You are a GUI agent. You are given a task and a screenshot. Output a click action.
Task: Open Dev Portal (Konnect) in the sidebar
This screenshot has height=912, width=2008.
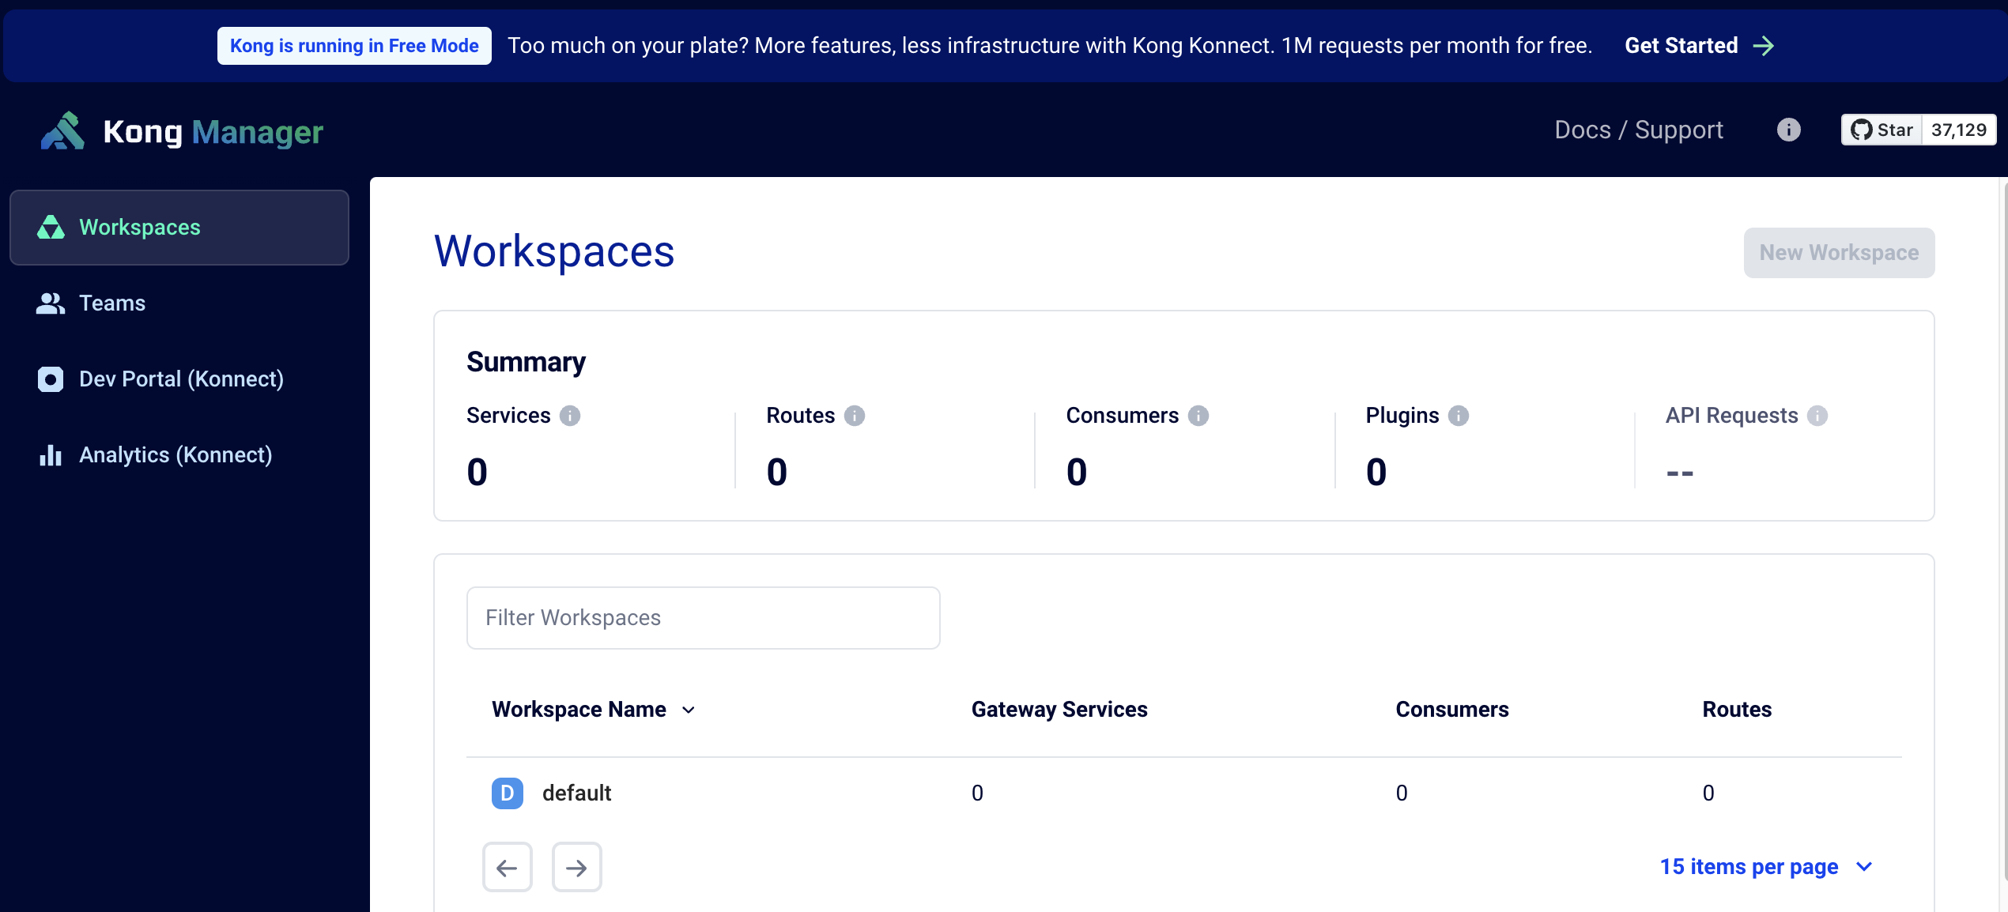point(181,379)
